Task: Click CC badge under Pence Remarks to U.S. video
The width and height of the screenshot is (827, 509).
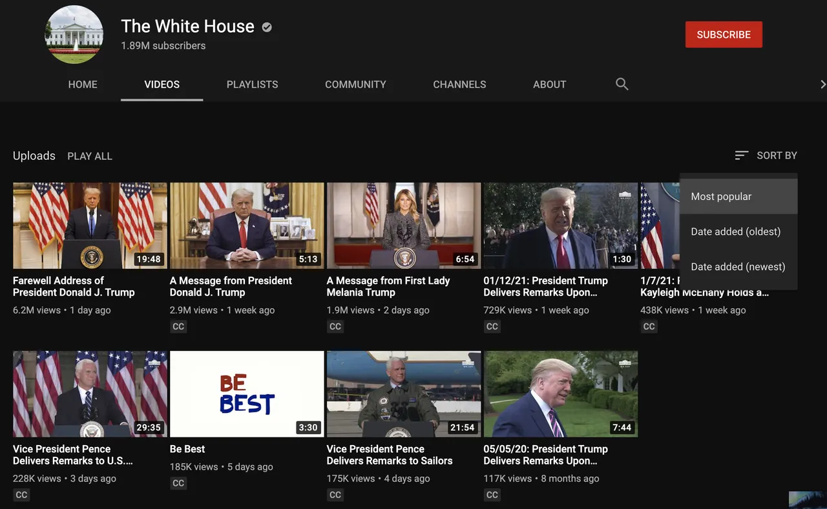Action: pyautogui.click(x=21, y=495)
